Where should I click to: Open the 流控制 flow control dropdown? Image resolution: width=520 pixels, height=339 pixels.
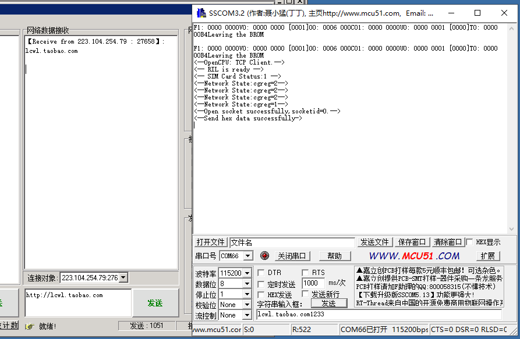[247, 315]
